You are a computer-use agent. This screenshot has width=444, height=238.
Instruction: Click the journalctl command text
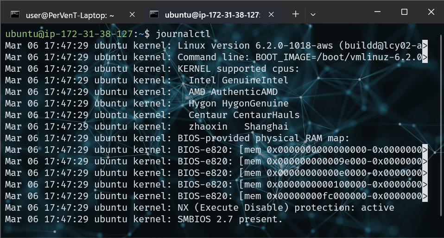[x=184, y=34]
